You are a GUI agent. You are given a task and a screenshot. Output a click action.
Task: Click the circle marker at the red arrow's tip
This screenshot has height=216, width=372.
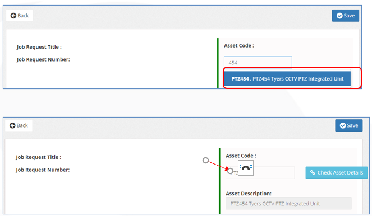(x=230, y=171)
